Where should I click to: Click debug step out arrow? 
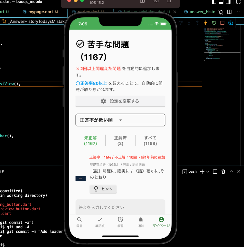pyautogui.click(x=197, y=23)
